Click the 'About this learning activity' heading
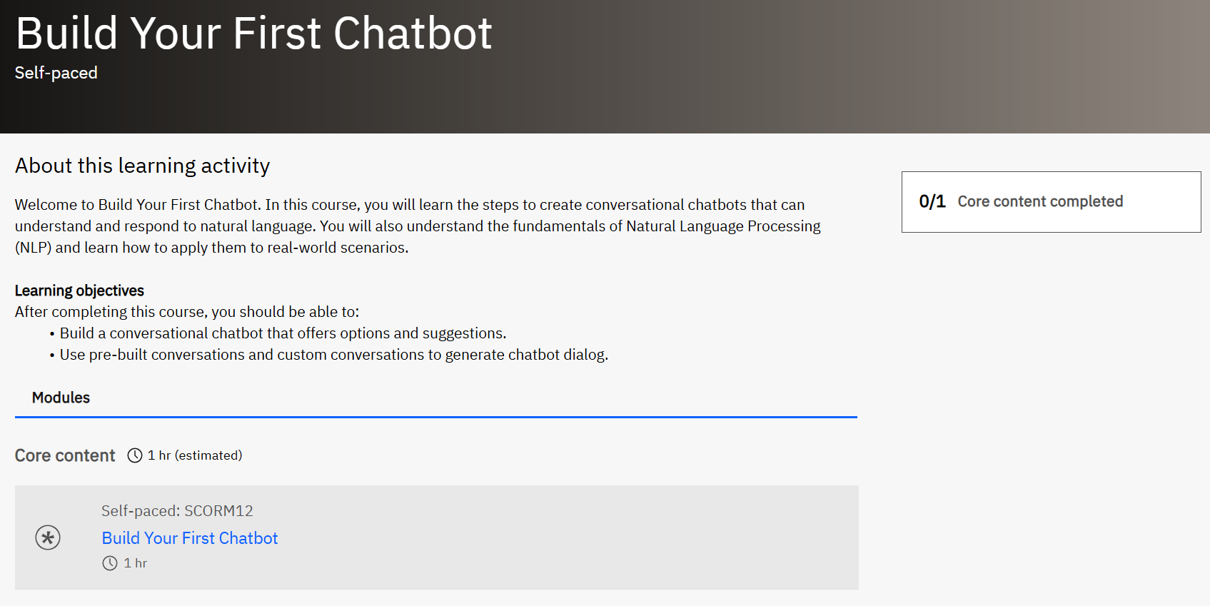Screen dimensions: 1210x606 [142, 166]
